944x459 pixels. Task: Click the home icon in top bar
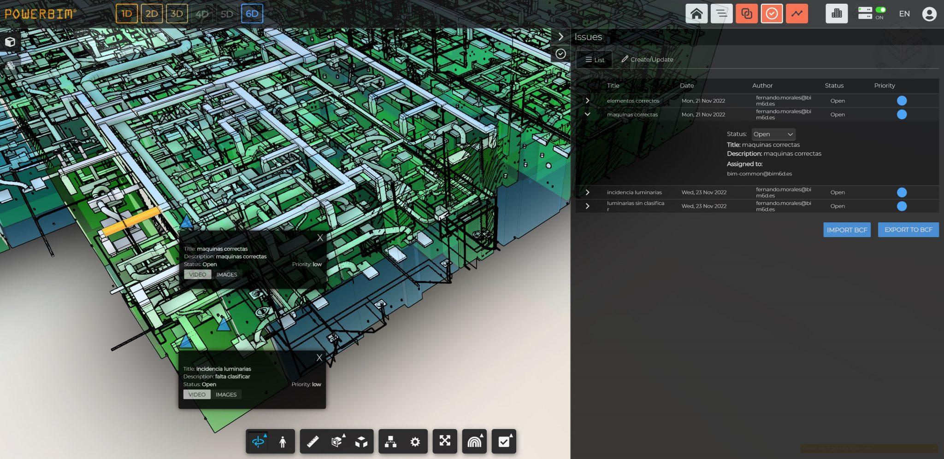pos(697,13)
